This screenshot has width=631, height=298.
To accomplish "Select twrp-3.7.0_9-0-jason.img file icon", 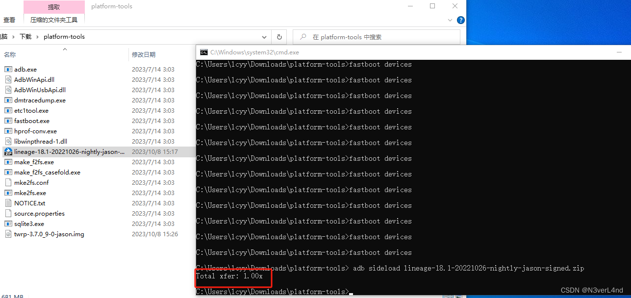I will (x=8, y=234).
